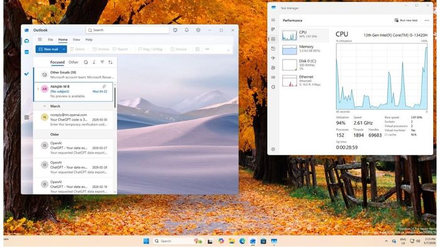Open the Mail view in Outlook sidebar

tap(26, 41)
